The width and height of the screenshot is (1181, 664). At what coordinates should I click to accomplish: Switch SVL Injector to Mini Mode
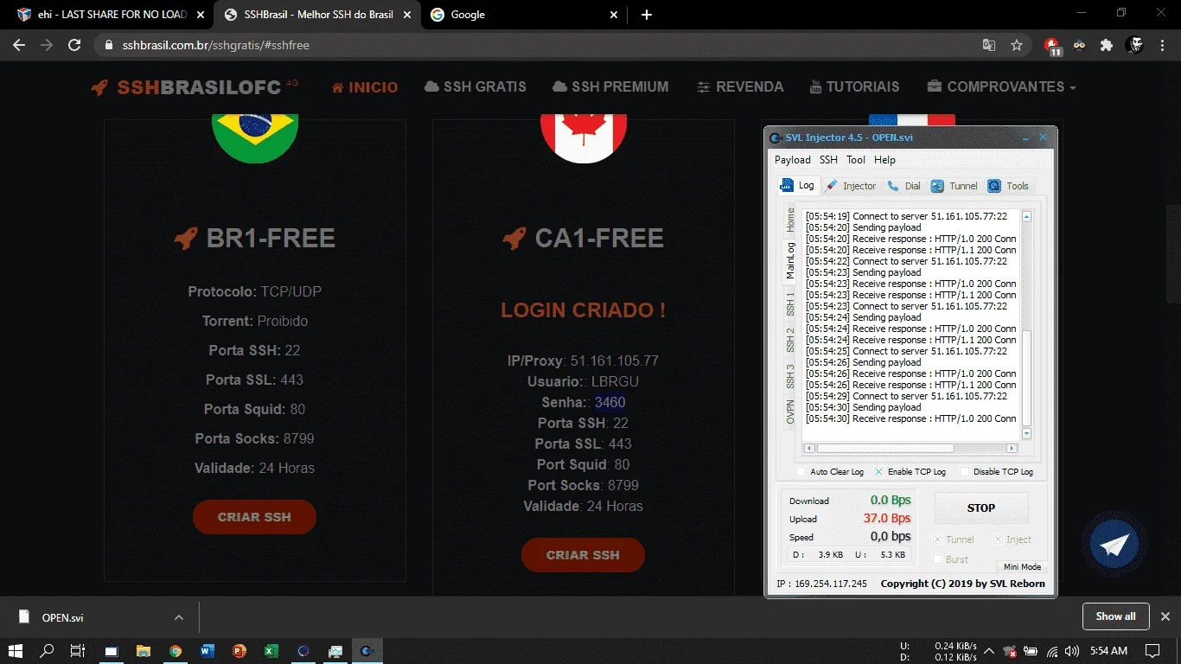[x=1022, y=567]
